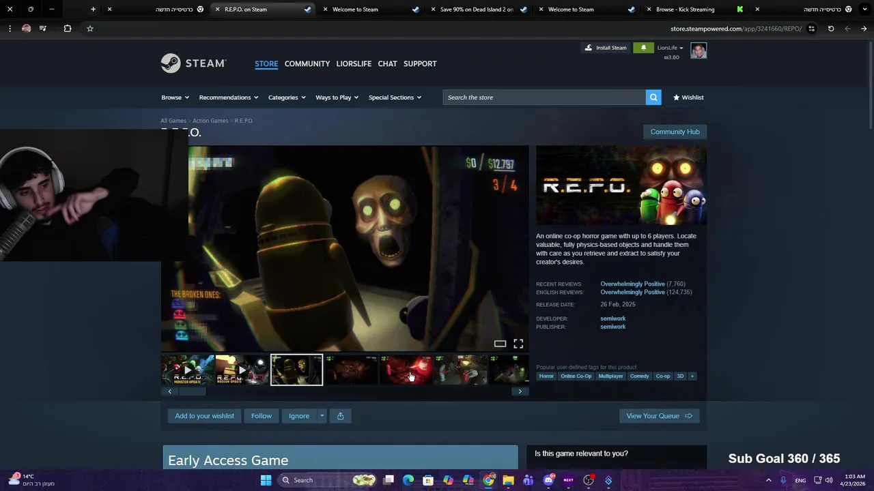Expand the Categories dropdown
The width and height of the screenshot is (874, 491).
tap(287, 98)
